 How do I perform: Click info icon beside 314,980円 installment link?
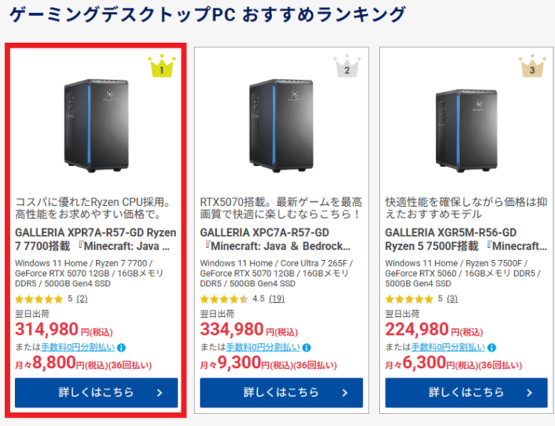(x=122, y=348)
